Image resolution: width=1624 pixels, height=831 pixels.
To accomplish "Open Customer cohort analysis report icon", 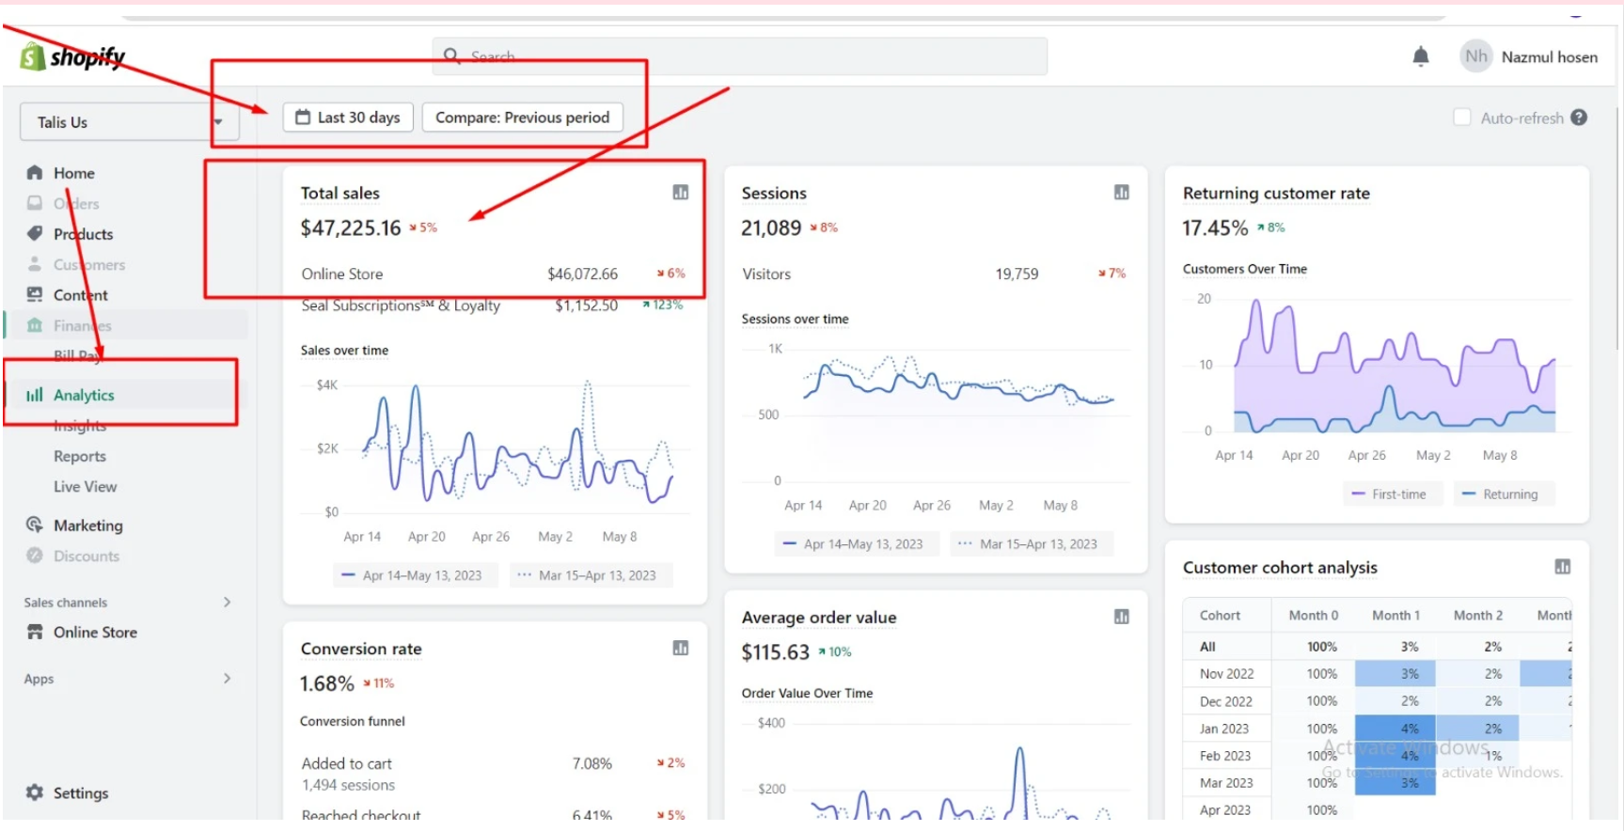I will click(1562, 567).
